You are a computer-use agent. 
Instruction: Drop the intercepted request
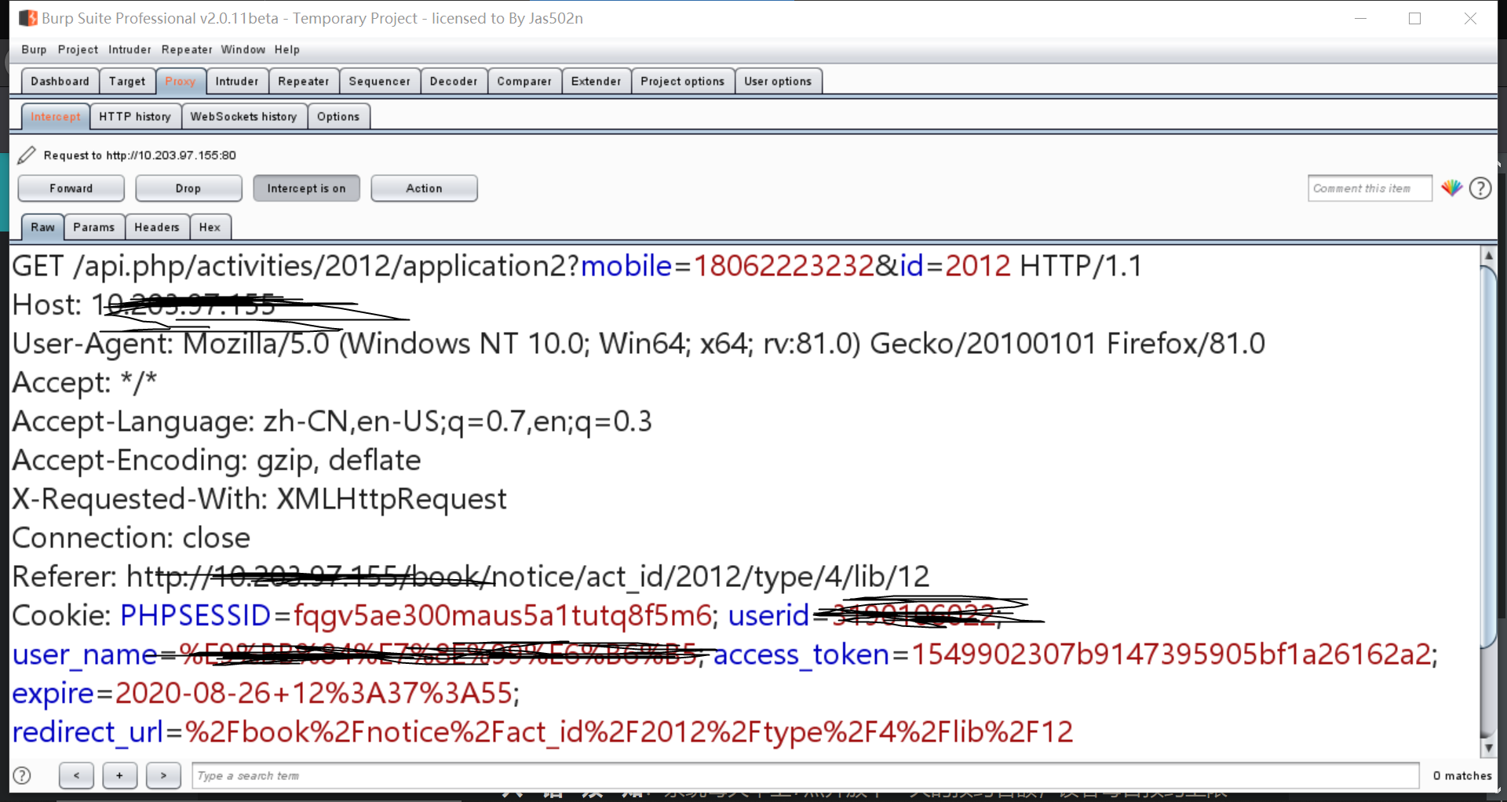[x=188, y=188]
